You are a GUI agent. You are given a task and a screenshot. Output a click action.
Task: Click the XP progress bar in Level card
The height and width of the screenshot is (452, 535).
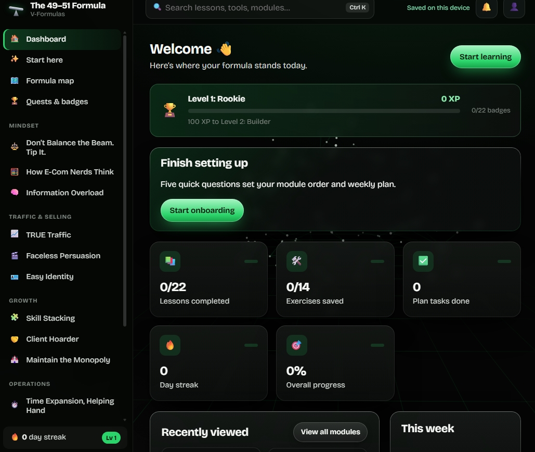point(324,111)
